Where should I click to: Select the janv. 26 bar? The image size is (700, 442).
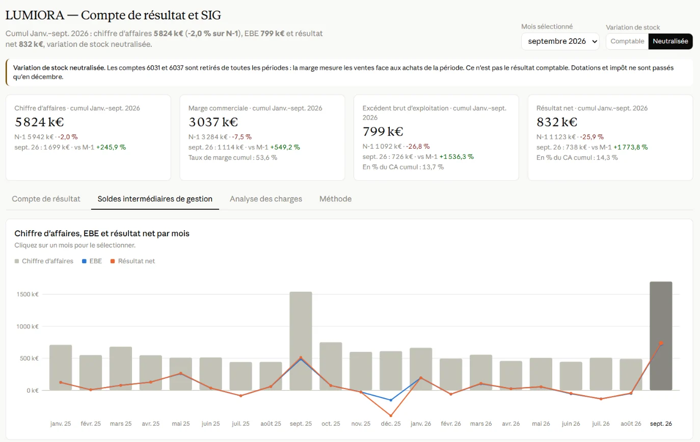pyautogui.click(x=421, y=369)
